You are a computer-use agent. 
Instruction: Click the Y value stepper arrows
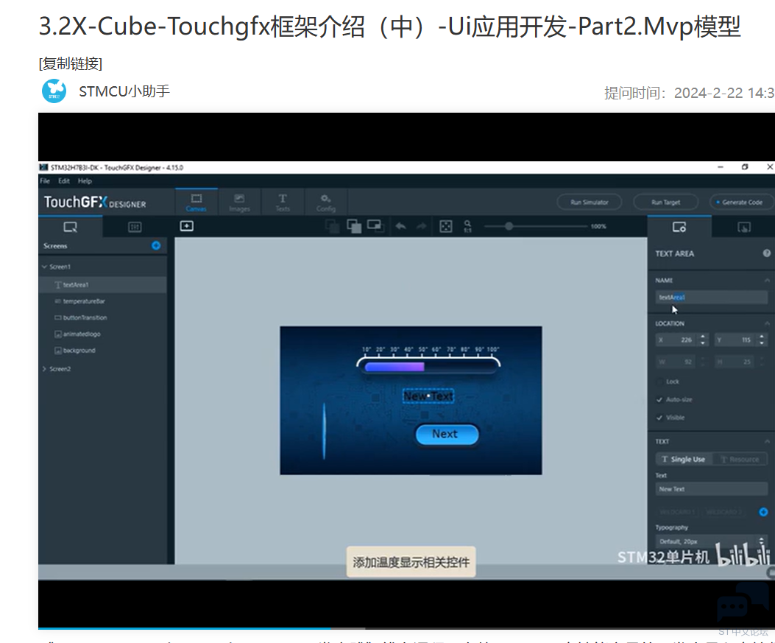(x=762, y=340)
